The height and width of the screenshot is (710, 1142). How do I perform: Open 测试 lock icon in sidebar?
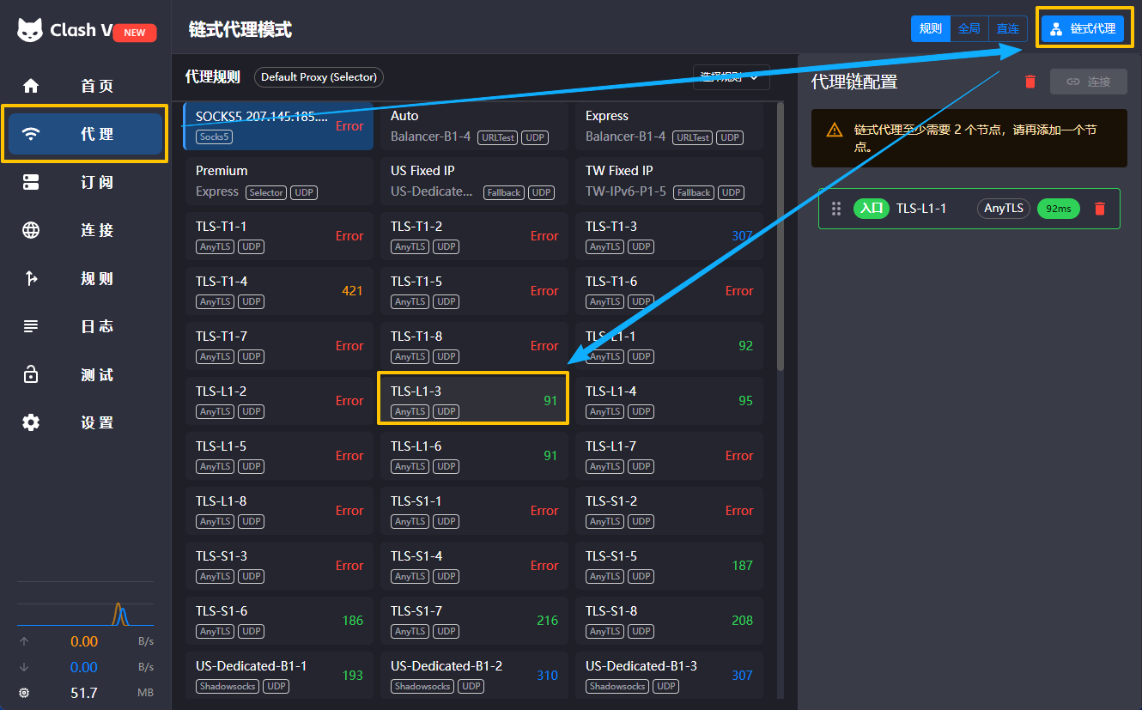[x=31, y=374]
